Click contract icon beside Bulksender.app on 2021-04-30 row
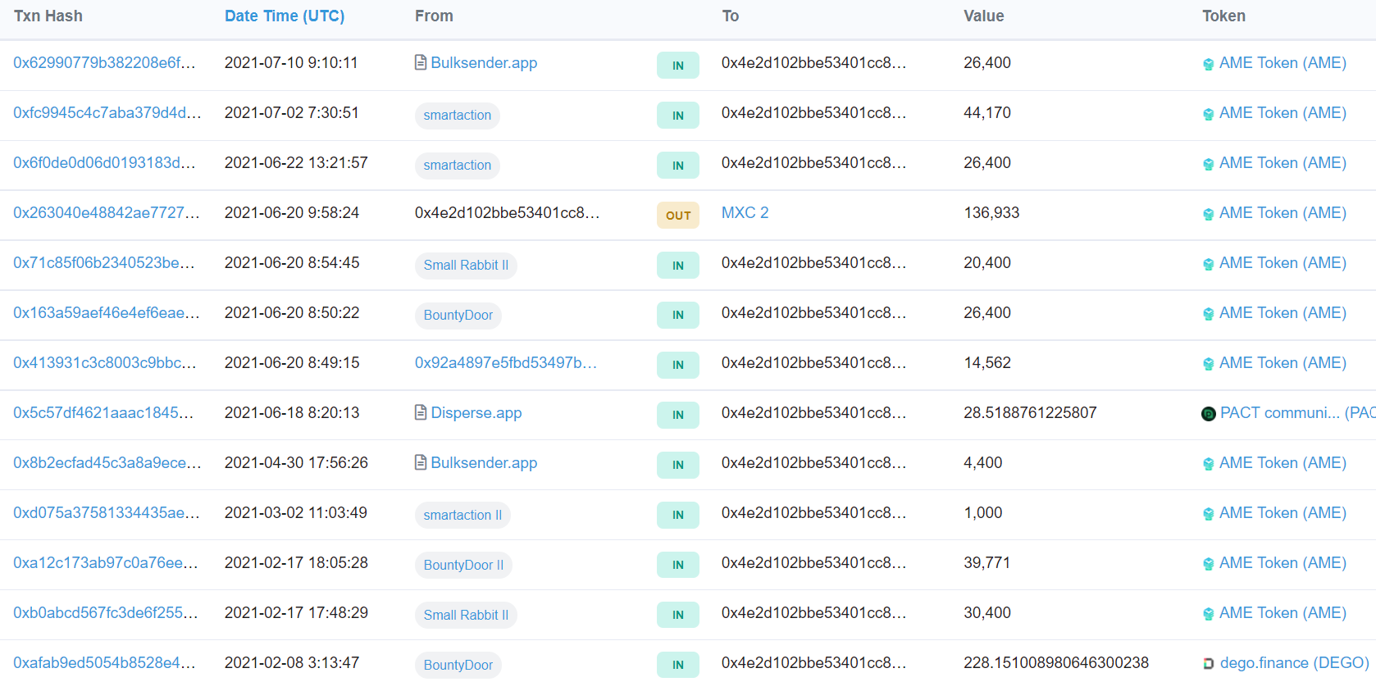This screenshot has width=1376, height=691. coord(421,462)
